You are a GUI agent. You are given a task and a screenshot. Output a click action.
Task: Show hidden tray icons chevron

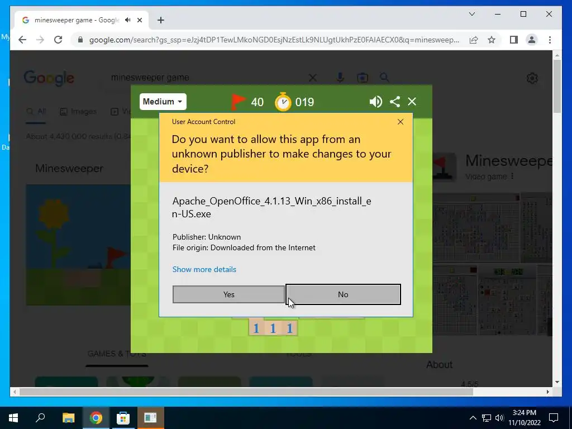coord(473,418)
